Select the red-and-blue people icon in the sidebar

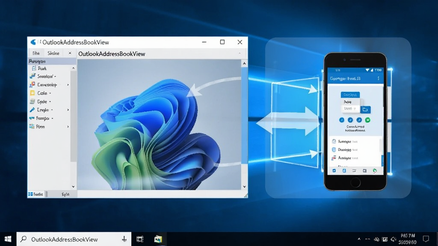pyautogui.click(x=32, y=85)
